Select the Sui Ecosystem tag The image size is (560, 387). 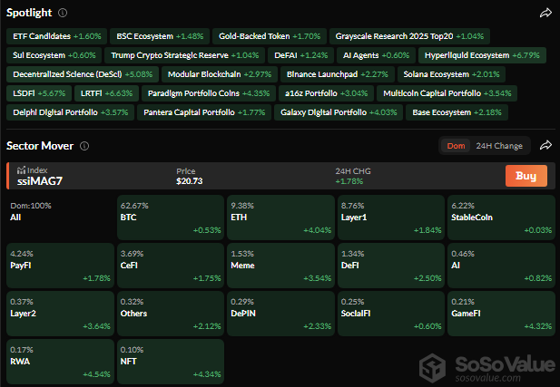54,55
